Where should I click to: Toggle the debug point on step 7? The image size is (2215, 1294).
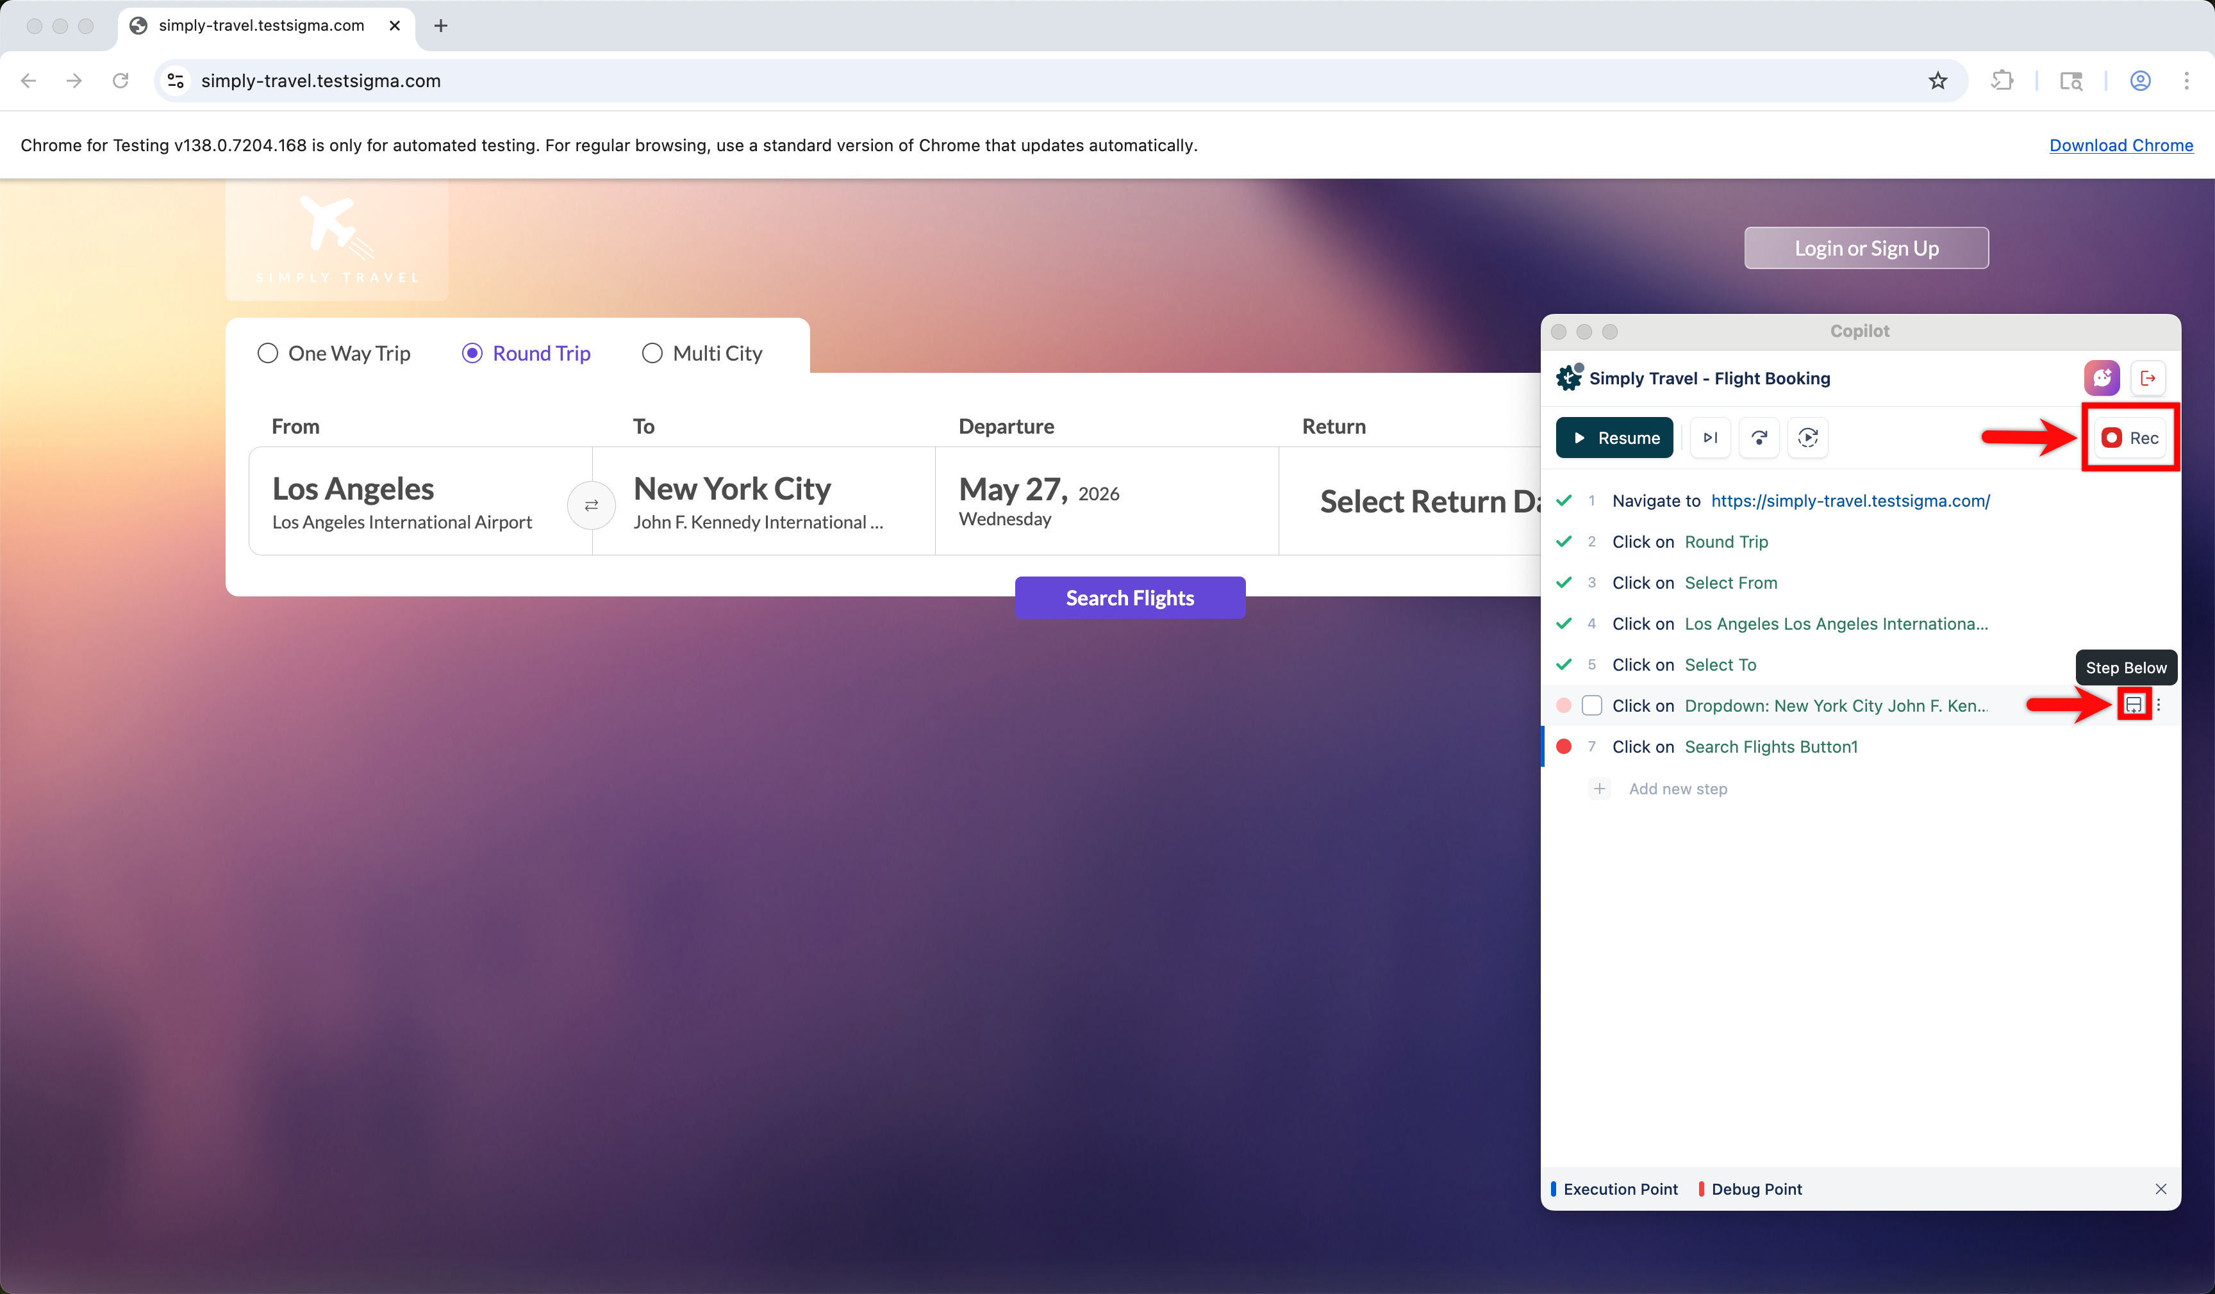pyautogui.click(x=1564, y=747)
